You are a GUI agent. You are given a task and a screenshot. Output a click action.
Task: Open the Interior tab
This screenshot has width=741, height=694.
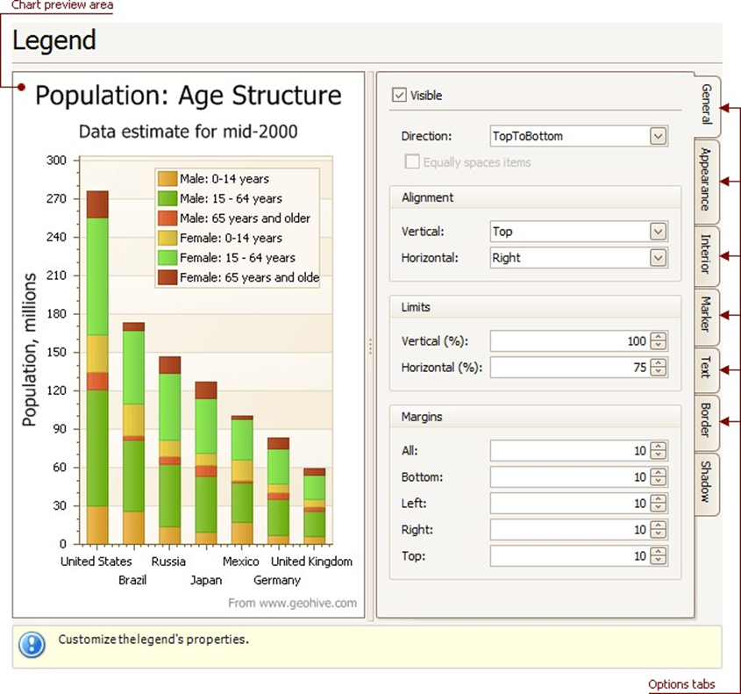click(x=706, y=255)
